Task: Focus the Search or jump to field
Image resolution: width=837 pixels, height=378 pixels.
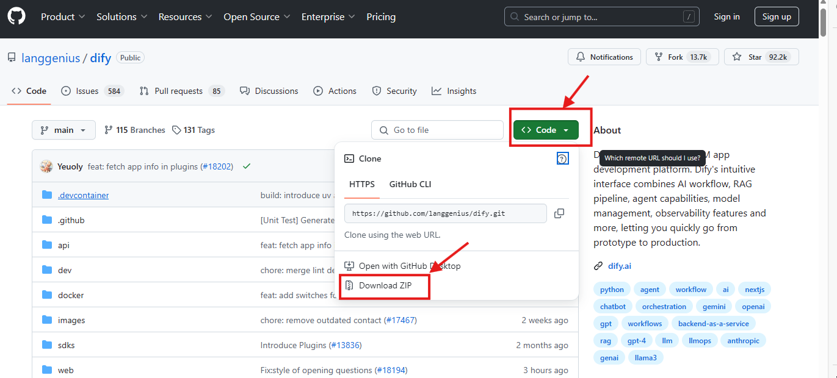Action: (x=601, y=17)
